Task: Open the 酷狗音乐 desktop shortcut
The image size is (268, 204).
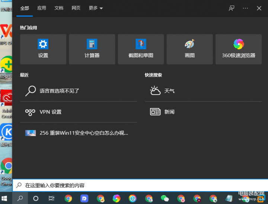Action: (x=6, y=135)
